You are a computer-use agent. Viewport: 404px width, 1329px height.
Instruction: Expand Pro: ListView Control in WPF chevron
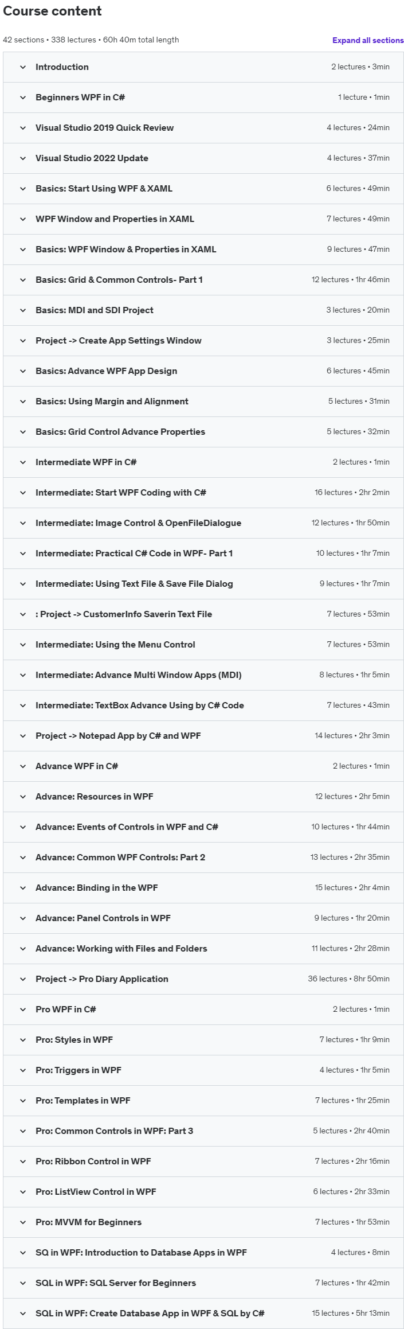(x=23, y=1192)
